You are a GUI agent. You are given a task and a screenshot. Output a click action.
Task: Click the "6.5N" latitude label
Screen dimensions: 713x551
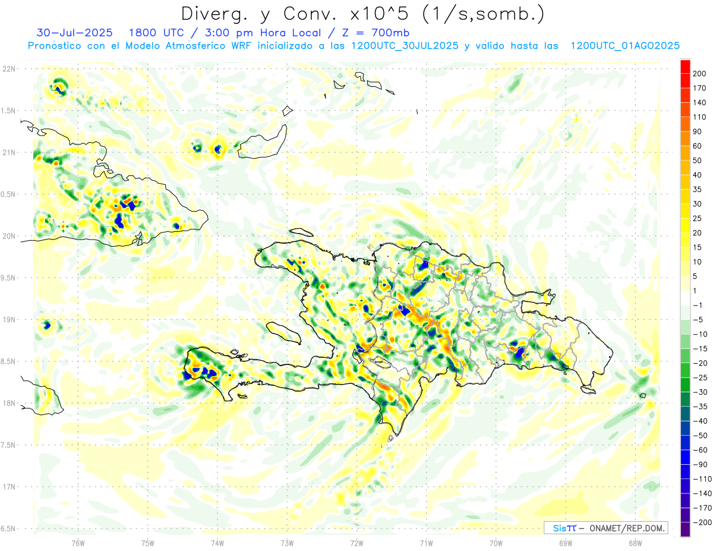(9, 528)
